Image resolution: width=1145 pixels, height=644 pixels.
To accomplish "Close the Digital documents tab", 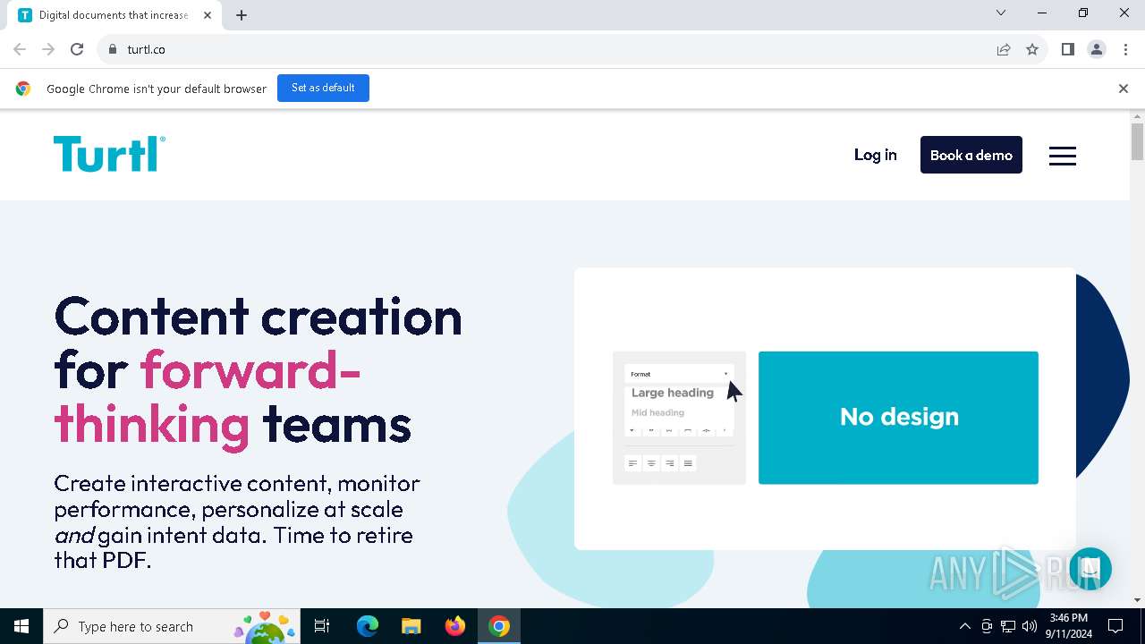I will 207,15.
